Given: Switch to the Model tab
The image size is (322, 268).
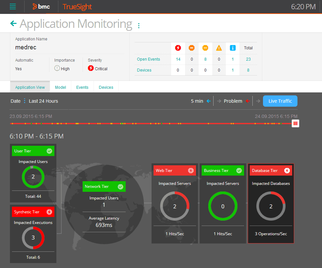Looking at the screenshot, I should (x=60, y=87).
